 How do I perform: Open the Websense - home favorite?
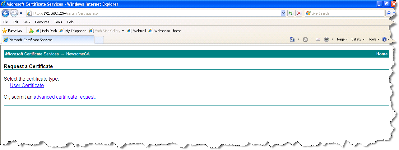pos(165,31)
